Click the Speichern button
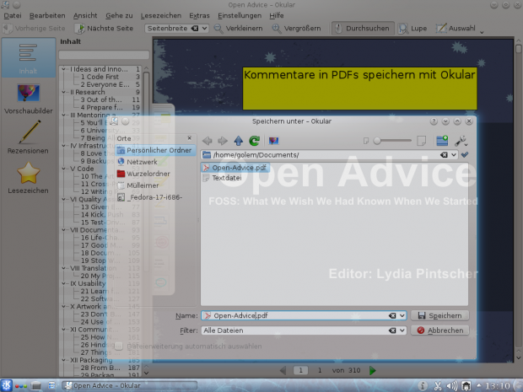Viewport: 523px width, 392px height. point(439,315)
